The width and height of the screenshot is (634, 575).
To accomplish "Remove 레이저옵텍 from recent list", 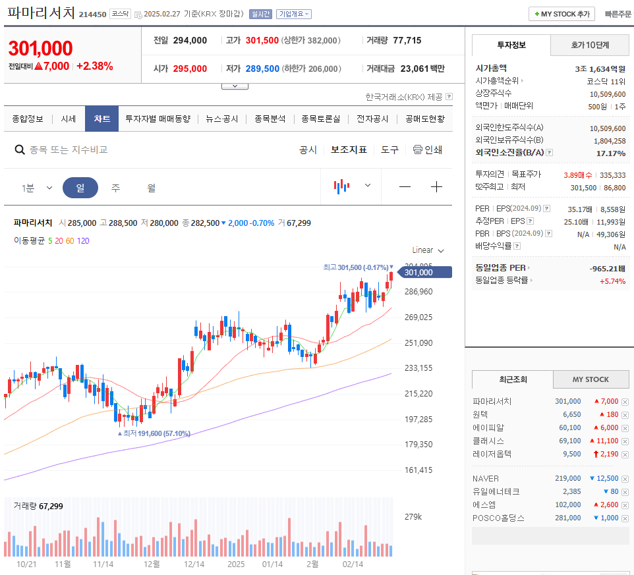I will 625,454.
